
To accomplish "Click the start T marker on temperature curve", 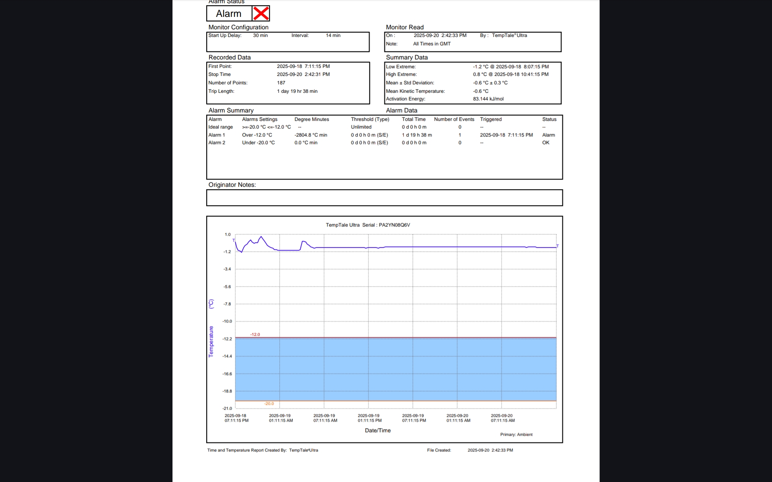I will [x=234, y=240].
